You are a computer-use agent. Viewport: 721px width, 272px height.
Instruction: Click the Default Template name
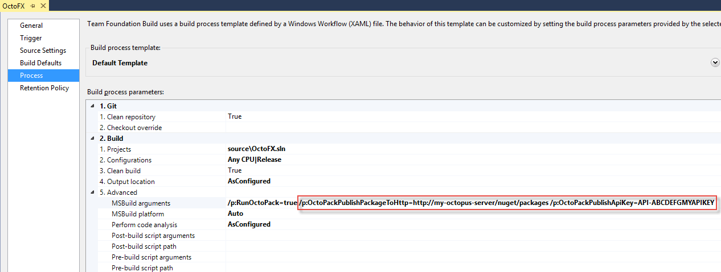coord(120,63)
